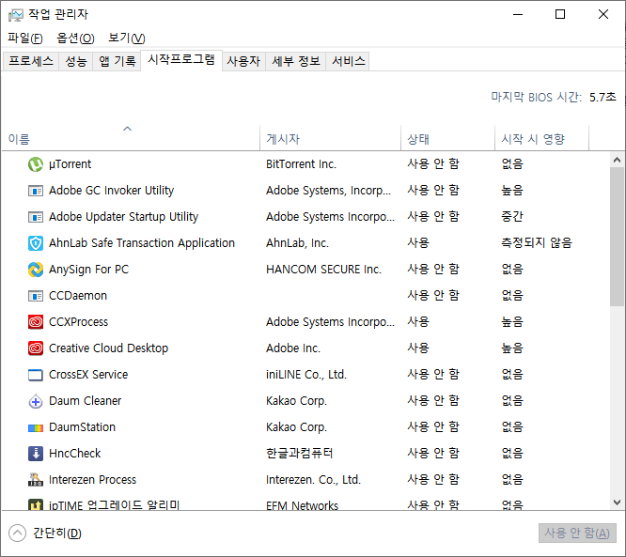Image resolution: width=626 pixels, height=557 pixels.
Task: Click the ipTIME 업그레이드 알리미 icon
Action: point(36,504)
